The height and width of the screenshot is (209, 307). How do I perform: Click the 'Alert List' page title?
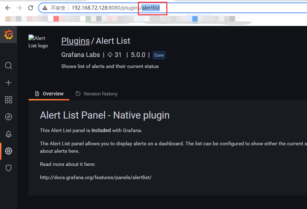click(113, 41)
